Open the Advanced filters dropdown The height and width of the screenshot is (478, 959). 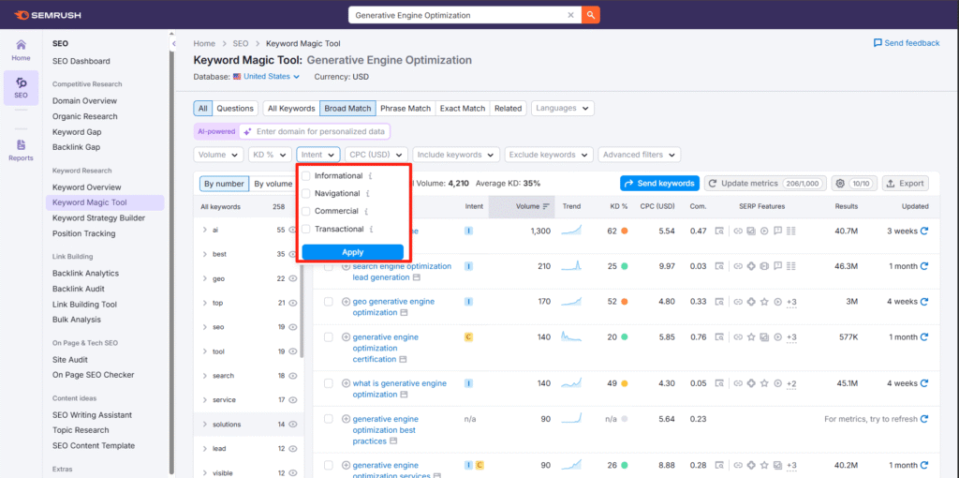pos(639,155)
